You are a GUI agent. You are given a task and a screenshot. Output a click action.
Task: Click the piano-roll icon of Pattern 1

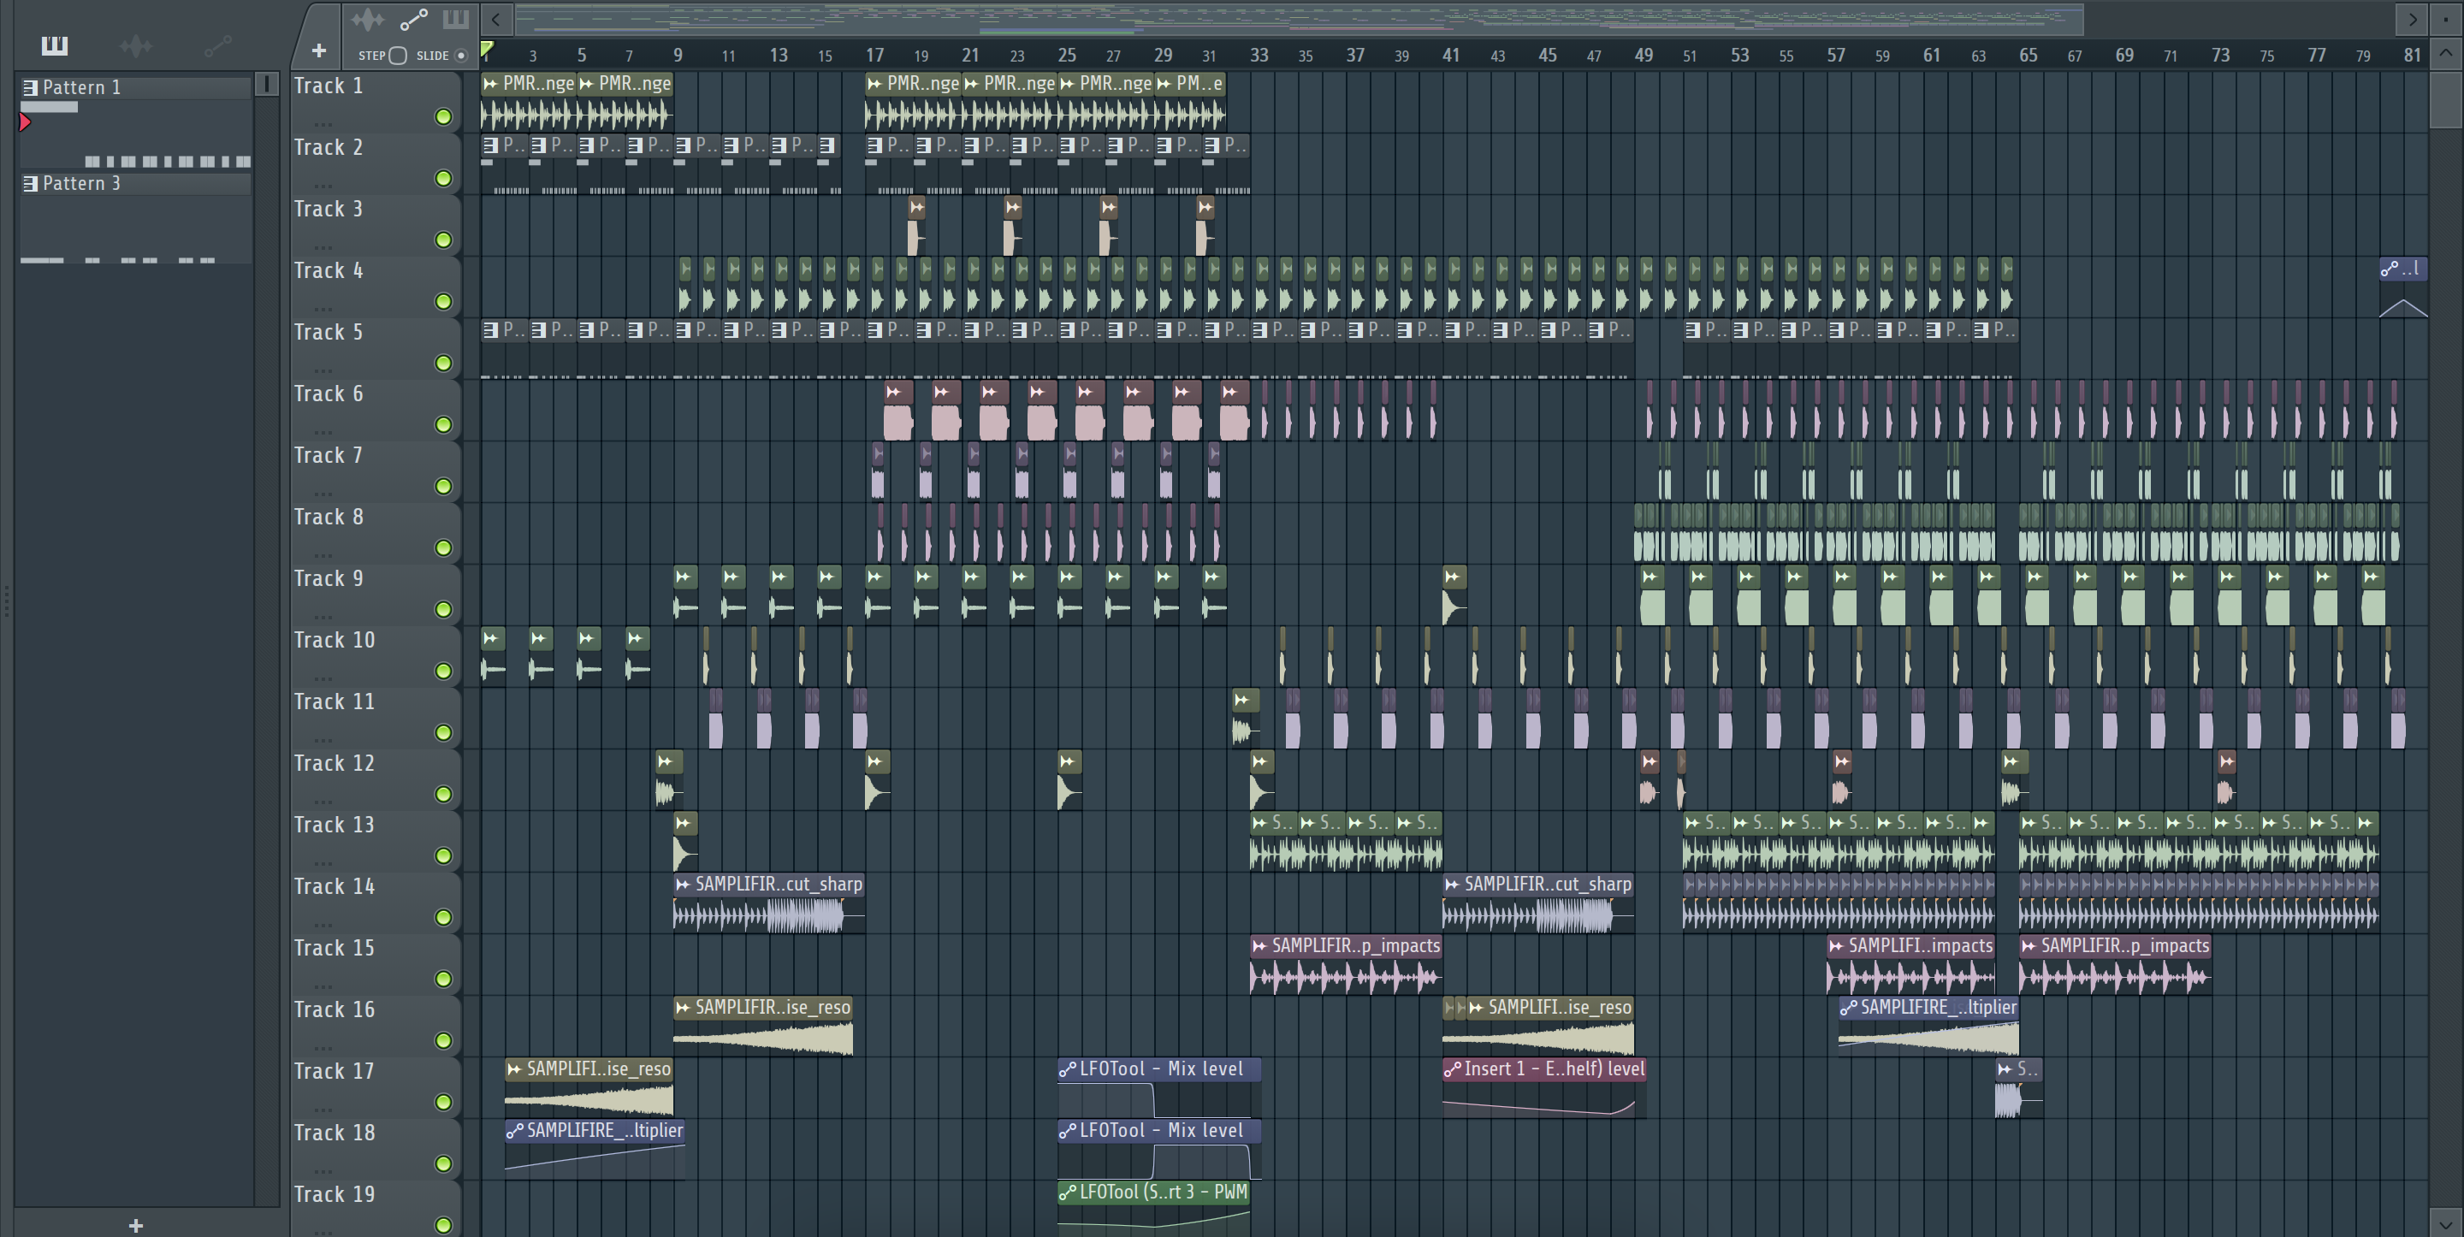tap(31, 88)
